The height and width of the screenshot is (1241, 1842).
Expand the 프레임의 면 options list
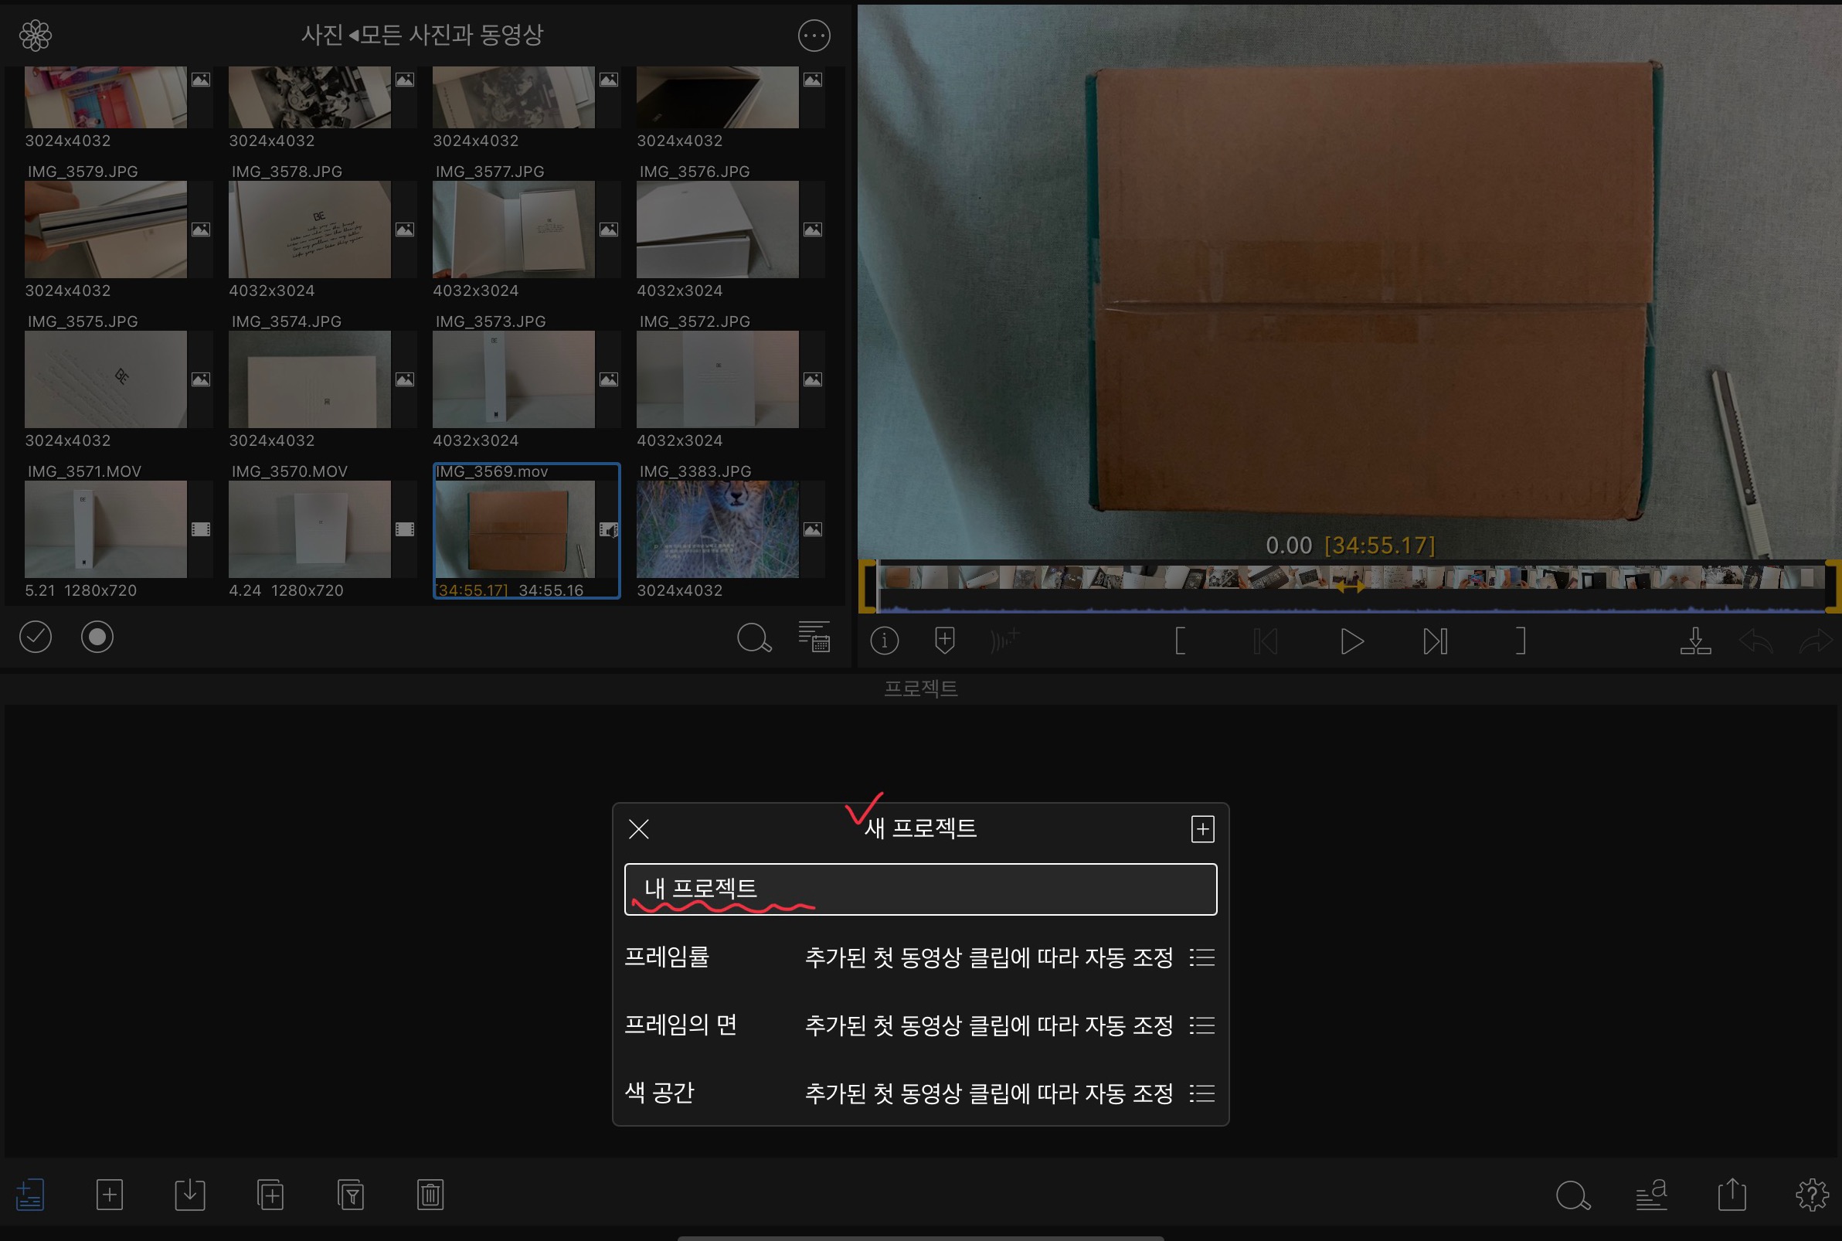(1202, 1025)
